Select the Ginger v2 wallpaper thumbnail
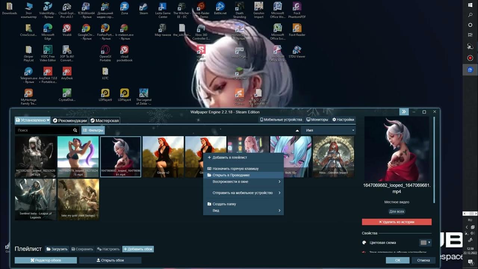Image resolution: width=478 pixels, height=269 pixels. [x=163, y=157]
